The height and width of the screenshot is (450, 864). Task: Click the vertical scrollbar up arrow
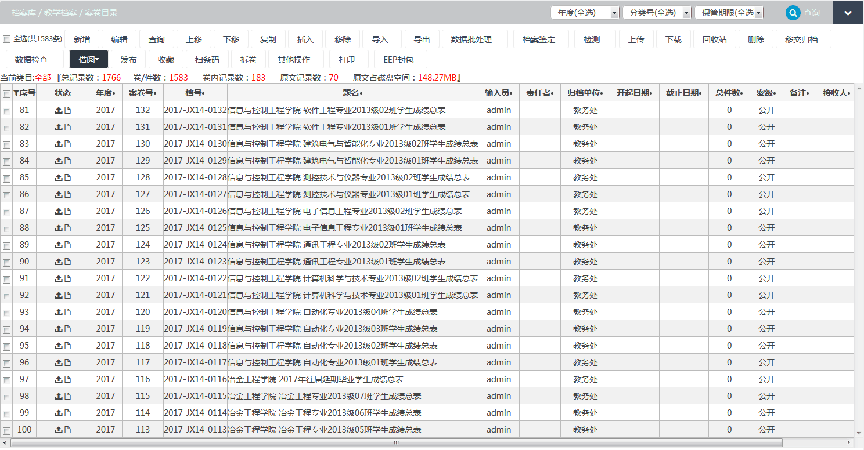pyautogui.click(x=859, y=87)
